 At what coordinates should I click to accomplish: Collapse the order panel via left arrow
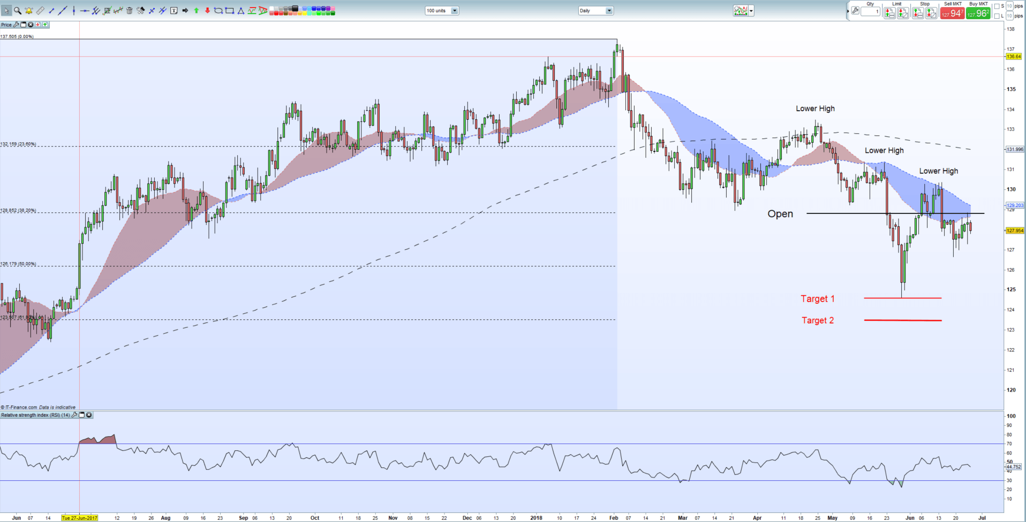click(x=848, y=11)
